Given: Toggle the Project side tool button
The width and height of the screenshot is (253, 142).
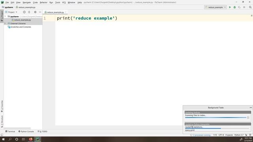Looking at the screenshot, I should coord(2,16).
